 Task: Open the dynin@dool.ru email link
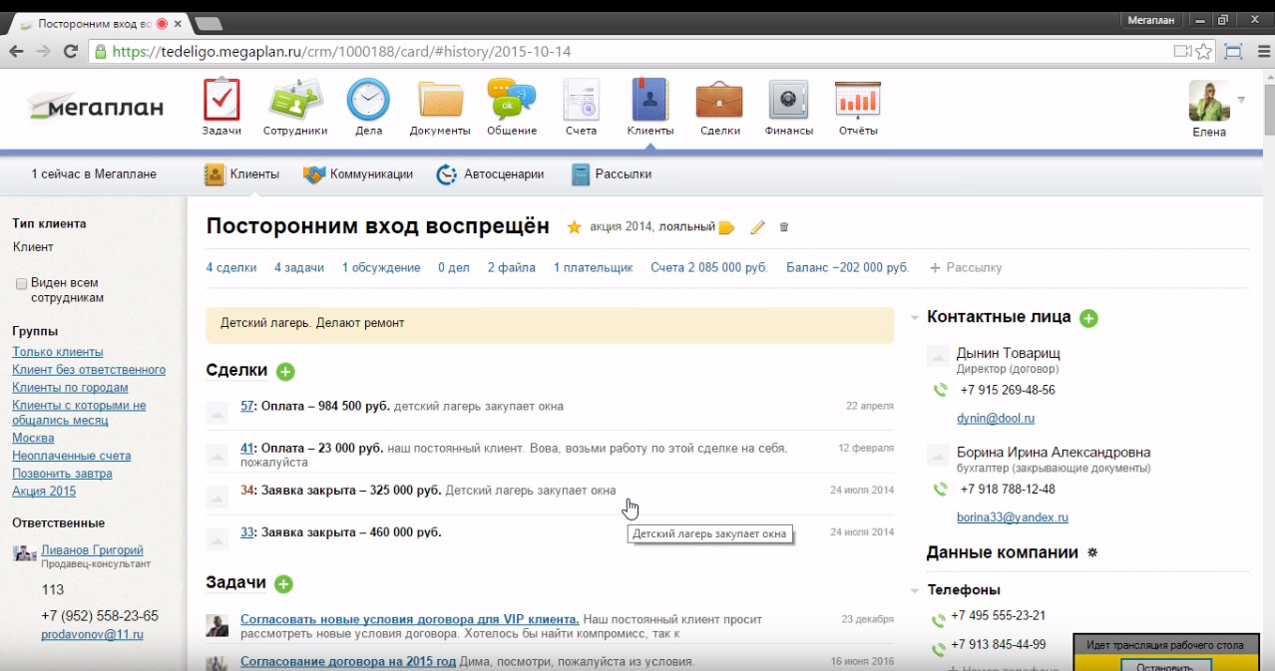995,419
